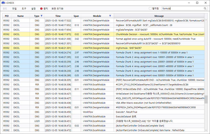Click the Message column header

tap(159, 16)
